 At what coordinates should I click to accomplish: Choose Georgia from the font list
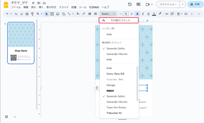click(111, 85)
